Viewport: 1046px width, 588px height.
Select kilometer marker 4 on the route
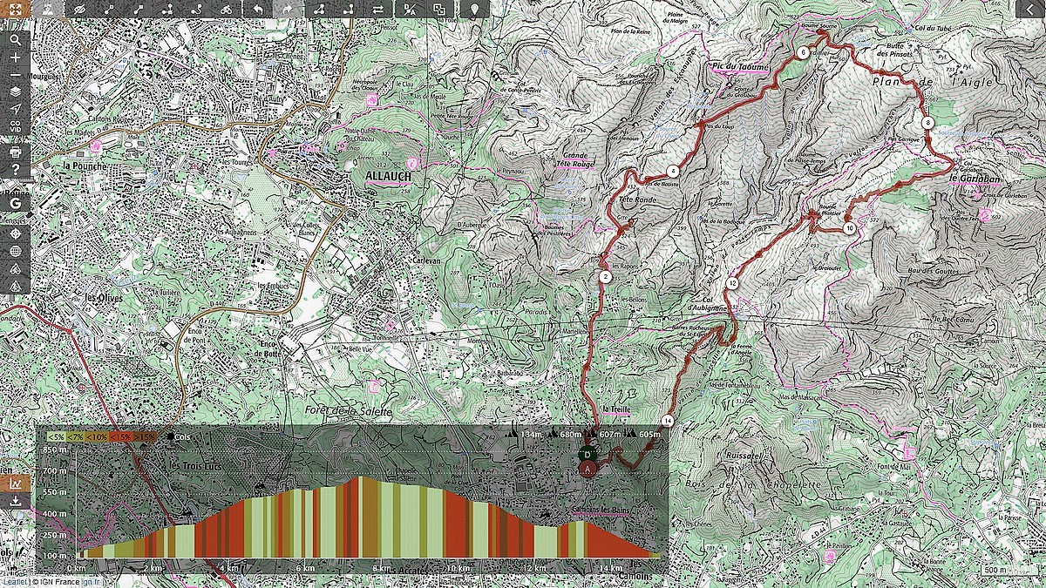point(673,171)
